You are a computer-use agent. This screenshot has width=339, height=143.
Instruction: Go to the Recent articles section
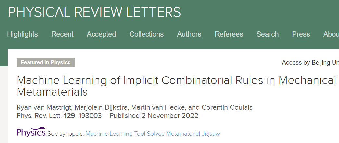(x=62, y=34)
